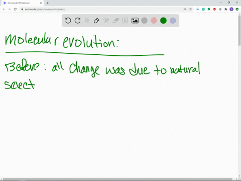Viewport: 241px width, 181px height.
Task: Open the extensions puzzle menu
Action: point(226,9)
